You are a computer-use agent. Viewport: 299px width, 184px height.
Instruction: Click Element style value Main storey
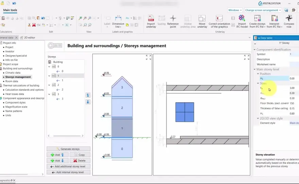point(294,123)
